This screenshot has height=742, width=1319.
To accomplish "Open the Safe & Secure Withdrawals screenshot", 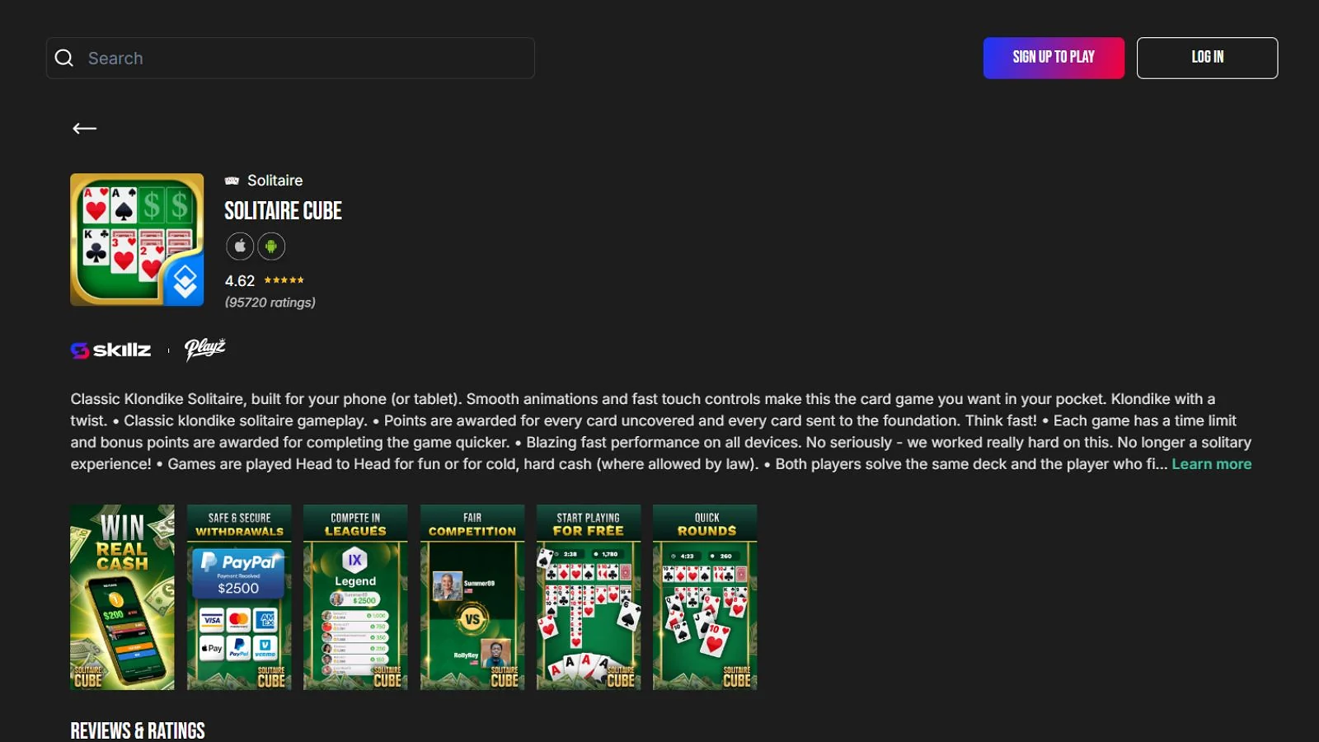I will (x=239, y=597).
